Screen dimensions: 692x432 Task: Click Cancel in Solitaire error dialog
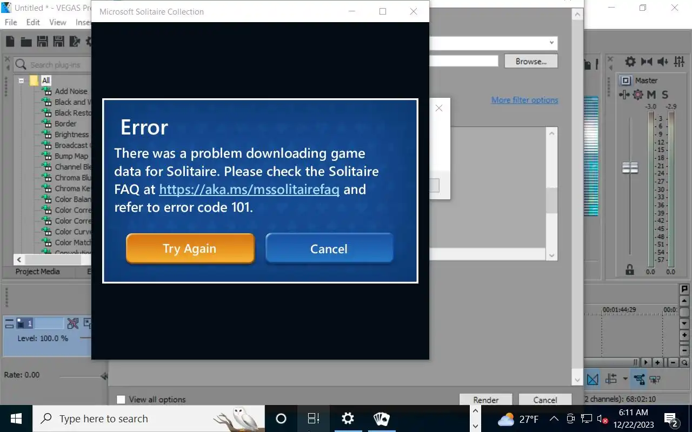click(x=329, y=248)
